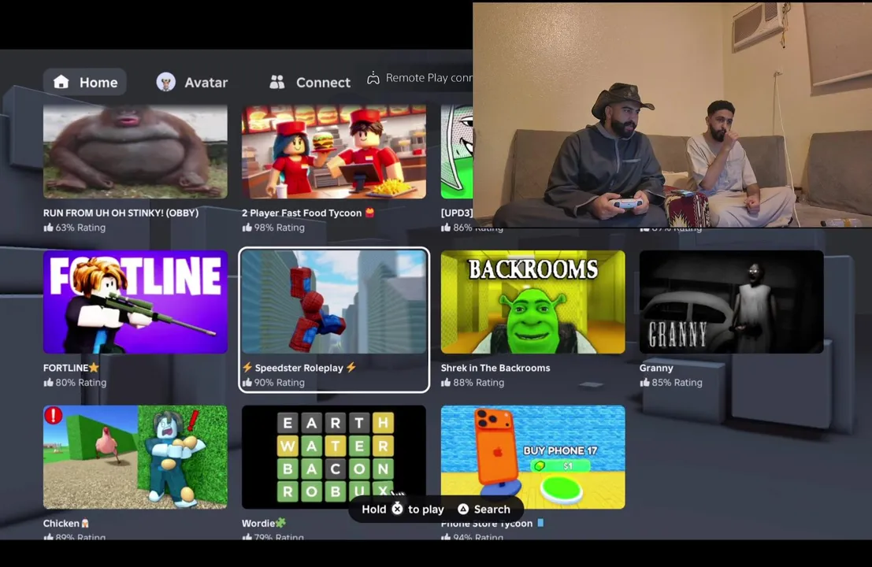Click the '90% Rating' text
Image resolution: width=872 pixels, height=567 pixels.
(x=279, y=383)
